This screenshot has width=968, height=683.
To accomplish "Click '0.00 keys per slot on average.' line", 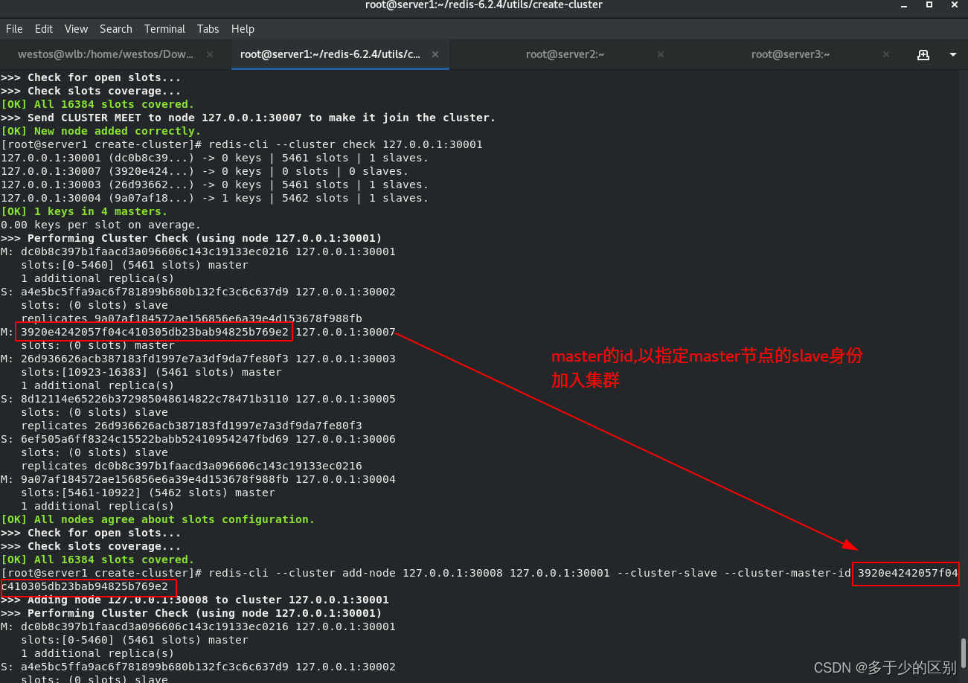I will [x=100, y=225].
